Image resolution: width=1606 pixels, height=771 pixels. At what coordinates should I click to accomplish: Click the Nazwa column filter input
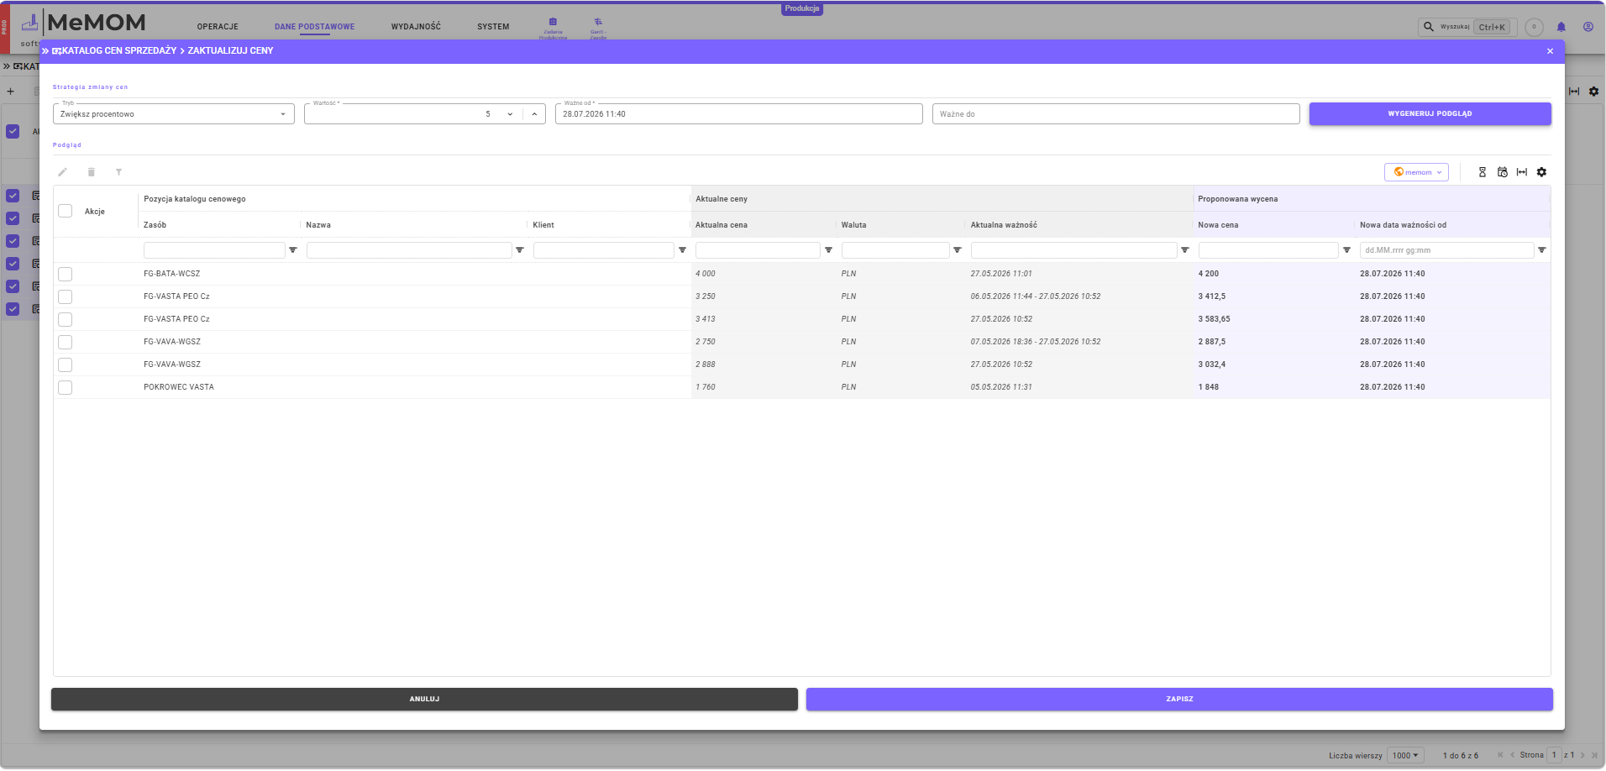pyautogui.click(x=409, y=250)
